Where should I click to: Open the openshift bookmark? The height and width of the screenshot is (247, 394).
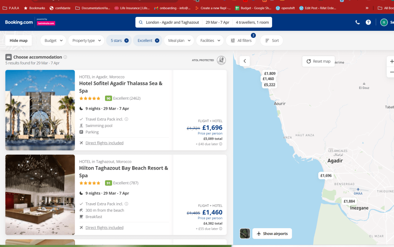tap(285, 8)
